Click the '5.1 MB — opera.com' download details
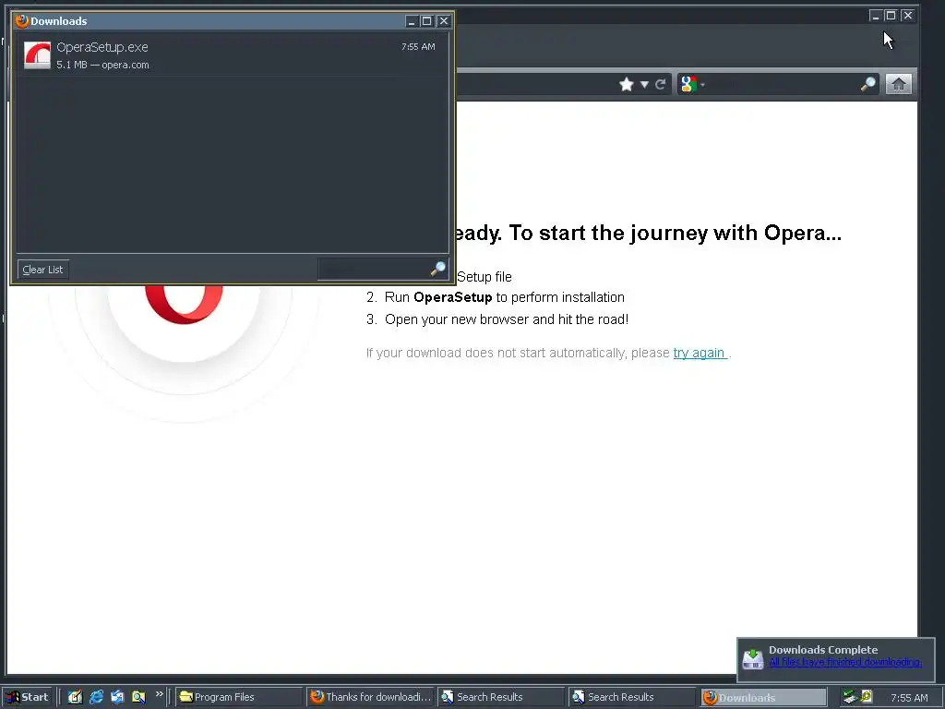 102,65
